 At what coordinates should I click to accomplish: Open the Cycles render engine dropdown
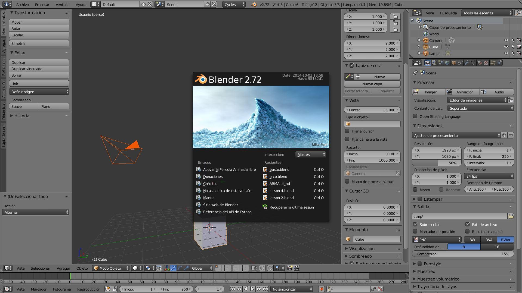pos(234,4)
